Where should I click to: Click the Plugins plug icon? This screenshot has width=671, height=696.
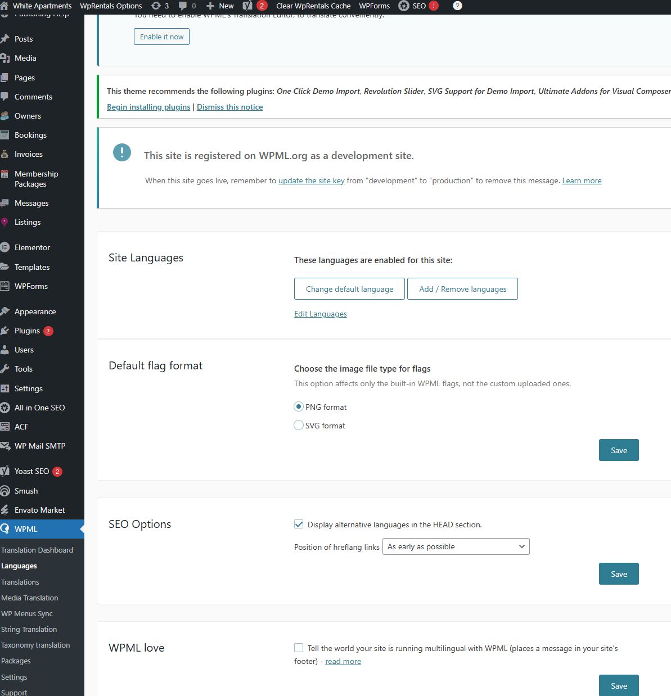click(x=5, y=331)
